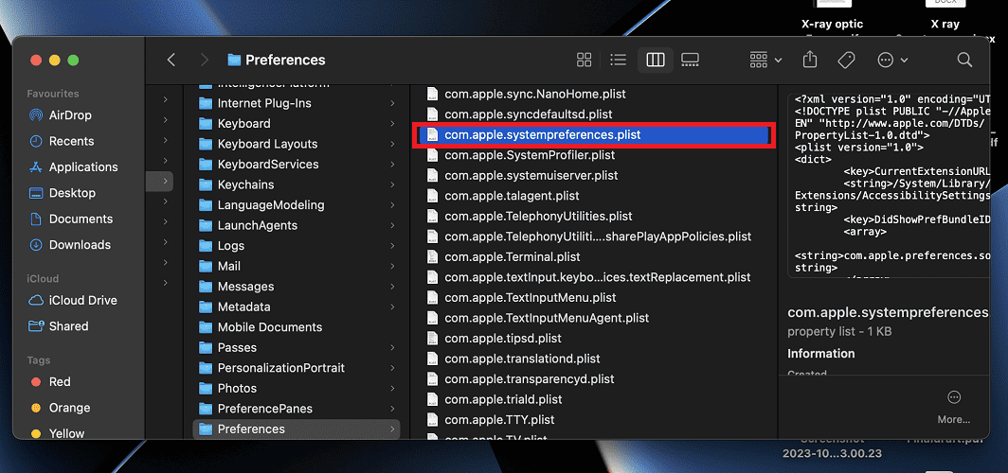1008x473 pixels.
Task: Click the back navigation arrow
Action: point(171,60)
